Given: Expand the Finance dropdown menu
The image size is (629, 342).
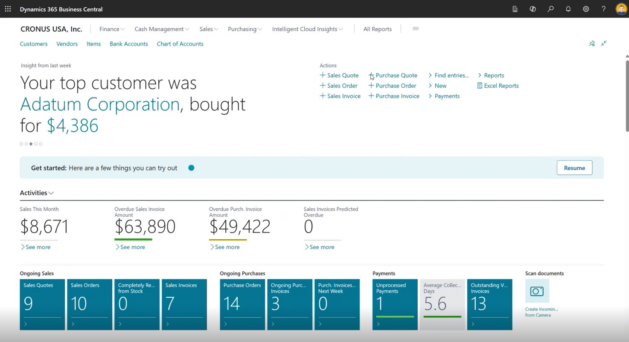Looking at the screenshot, I should tap(112, 29).
